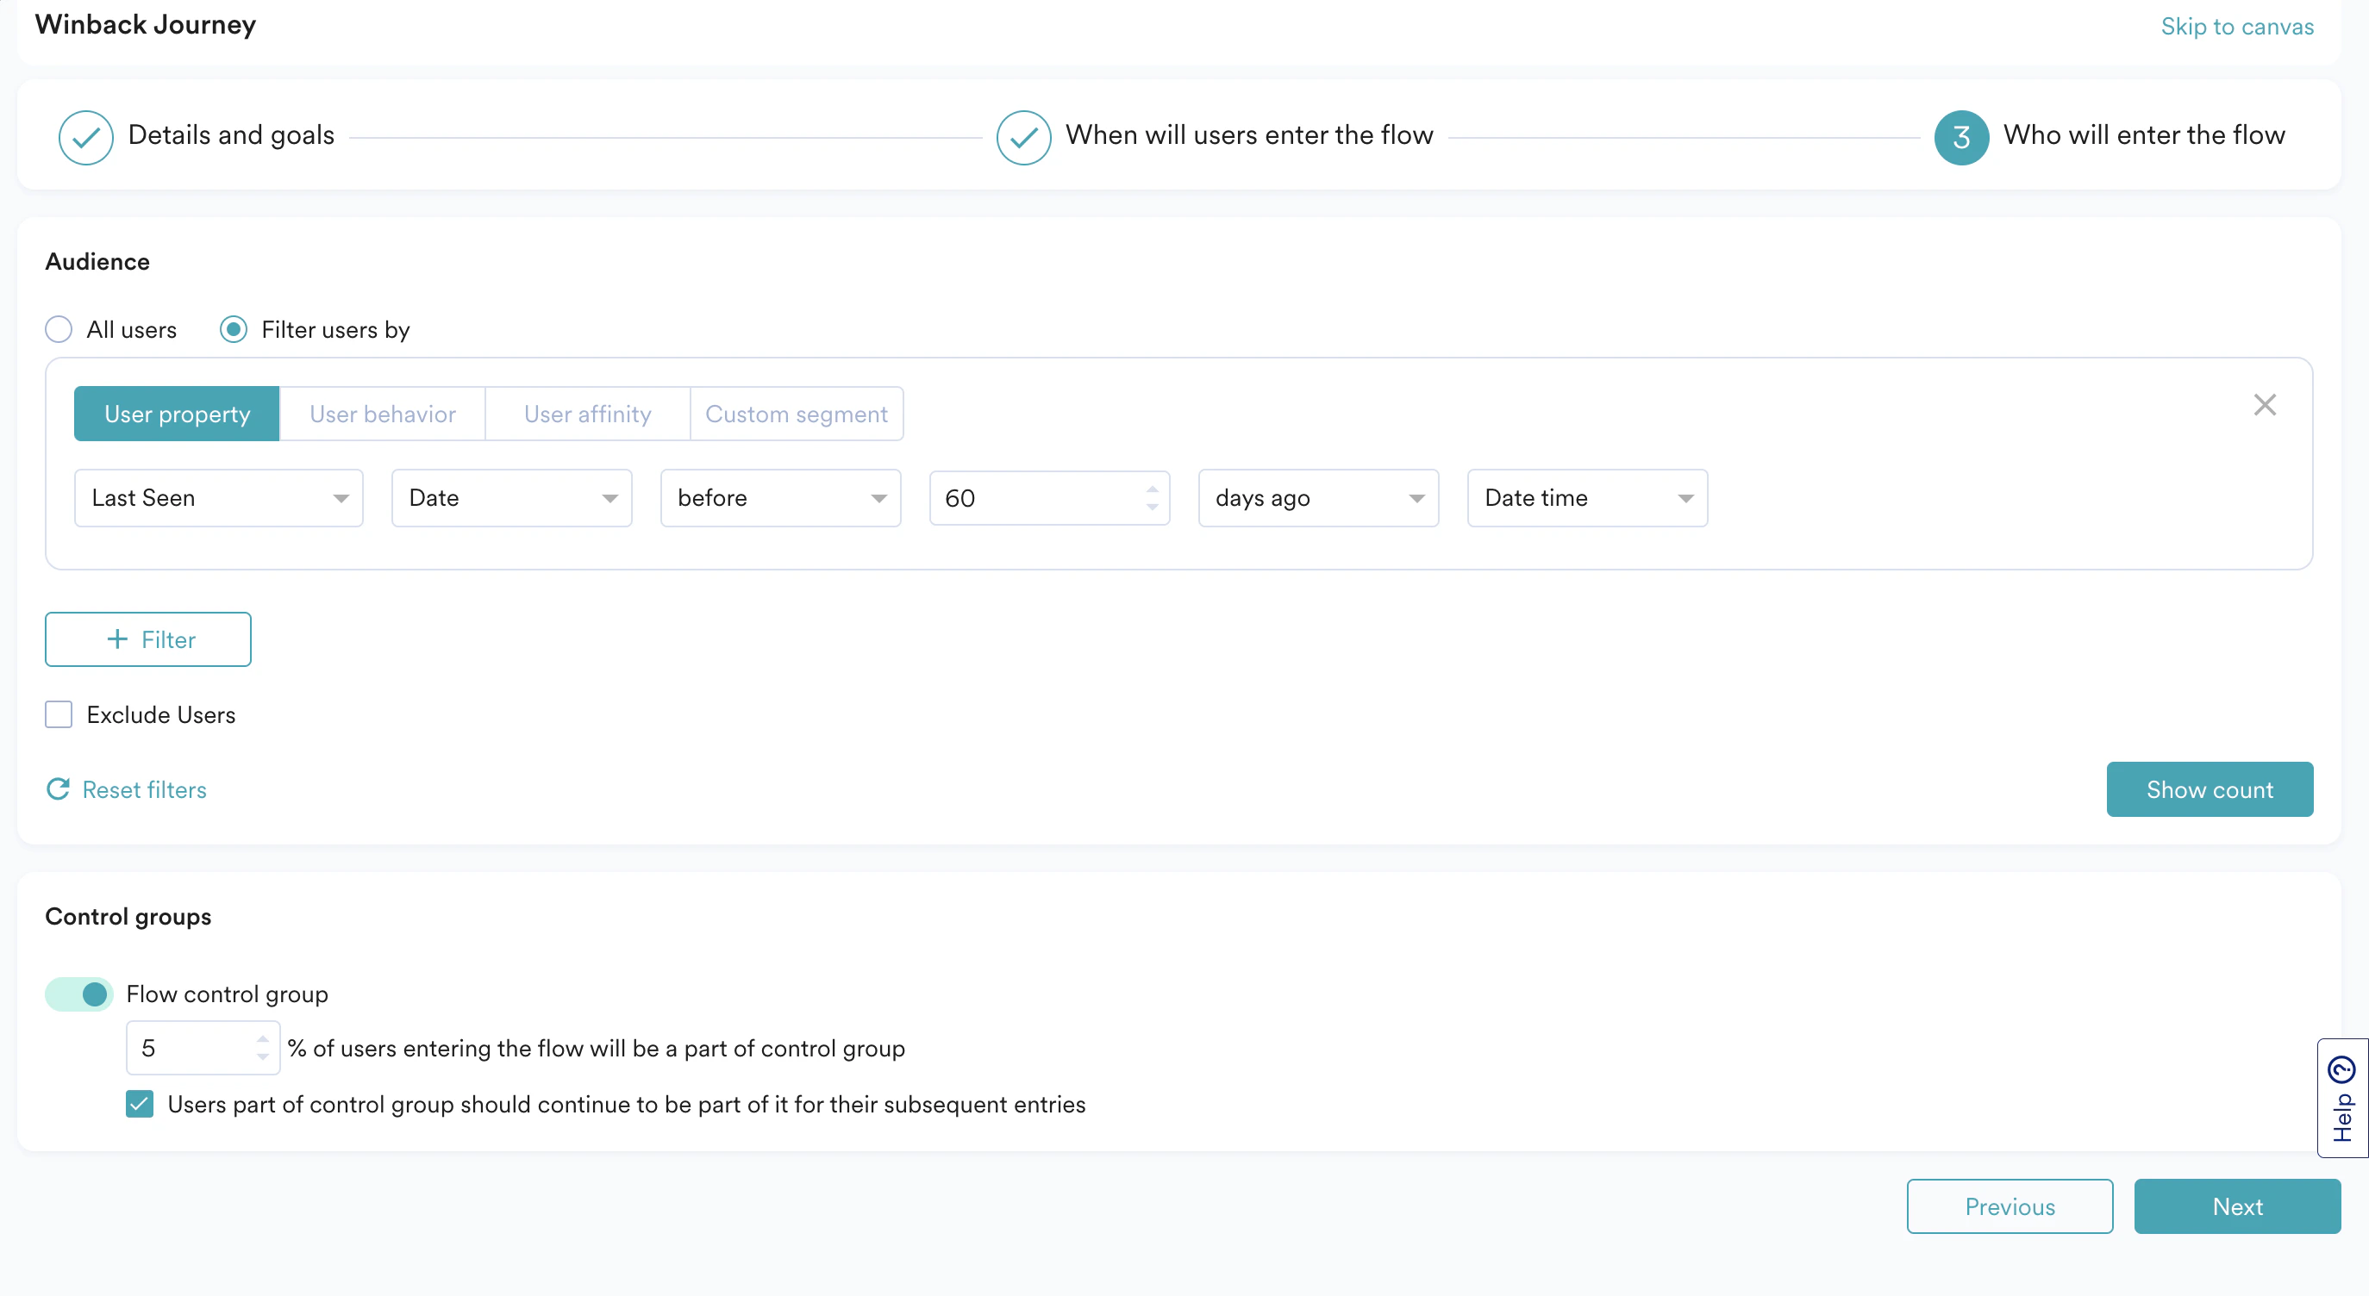Open the 'days ago' unit dropdown

[1318, 497]
